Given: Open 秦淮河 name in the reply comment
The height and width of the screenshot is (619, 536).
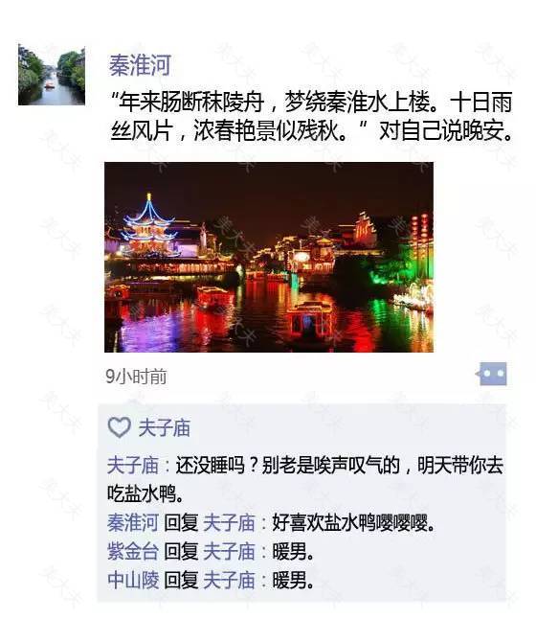Looking at the screenshot, I should point(133,523).
